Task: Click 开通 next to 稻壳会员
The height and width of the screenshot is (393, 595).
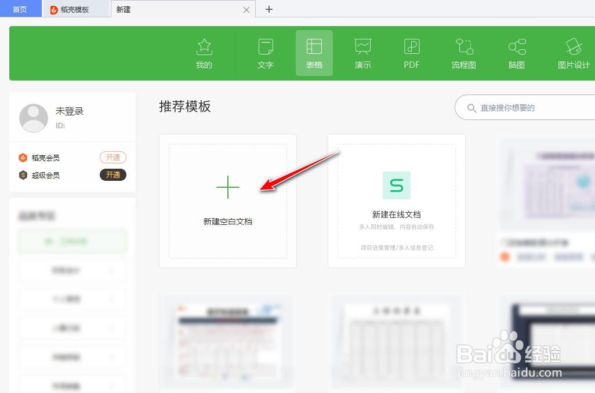Action: [113, 157]
